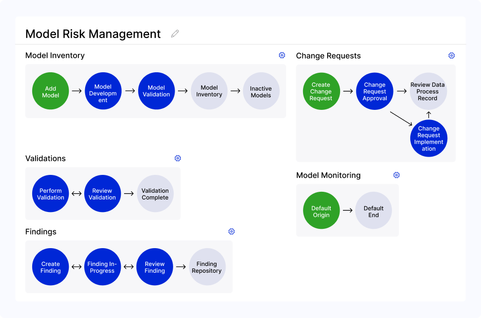
Task: Select the Finding Repository node
Action: pyautogui.click(x=207, y=267)
